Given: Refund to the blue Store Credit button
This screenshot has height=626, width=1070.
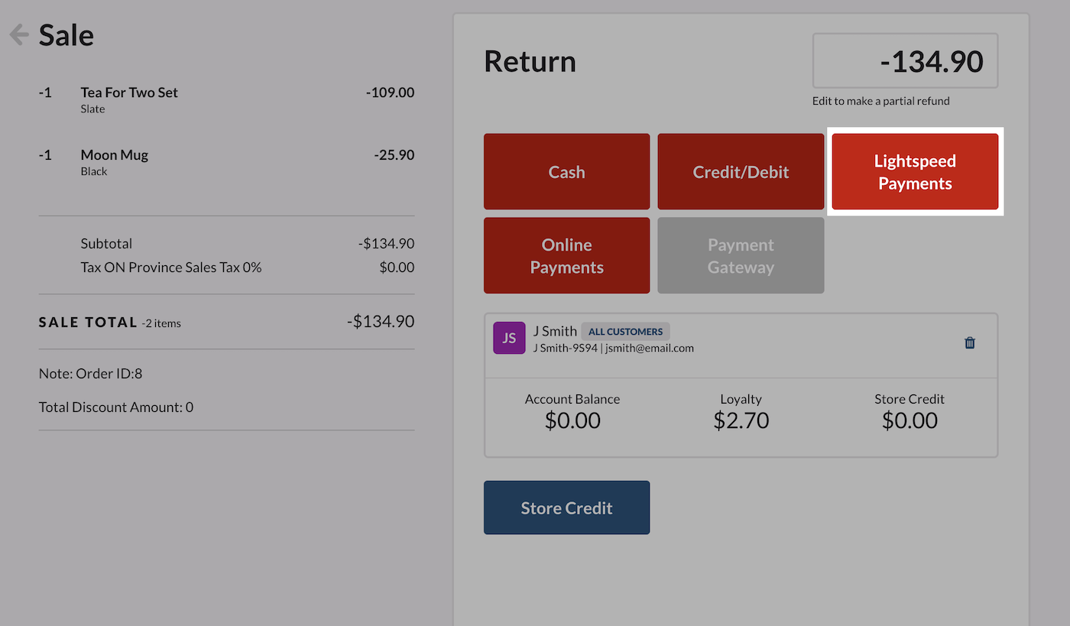Looking at the screenshot, I should [x=566, y=508].
